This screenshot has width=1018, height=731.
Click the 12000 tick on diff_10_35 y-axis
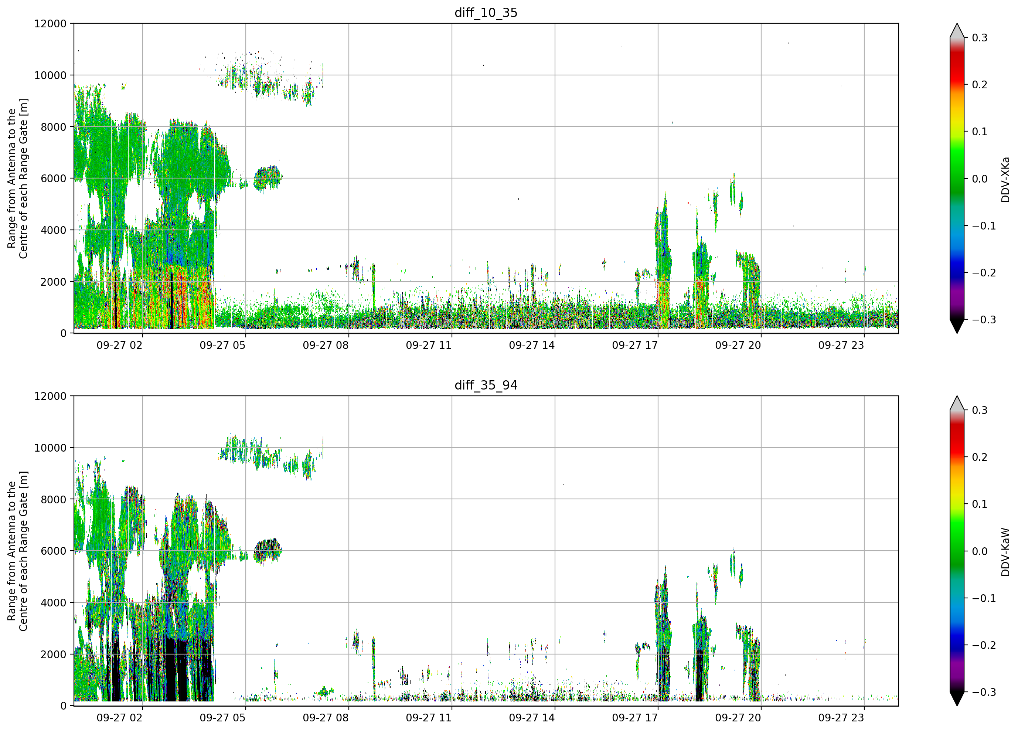pos(50,23)
